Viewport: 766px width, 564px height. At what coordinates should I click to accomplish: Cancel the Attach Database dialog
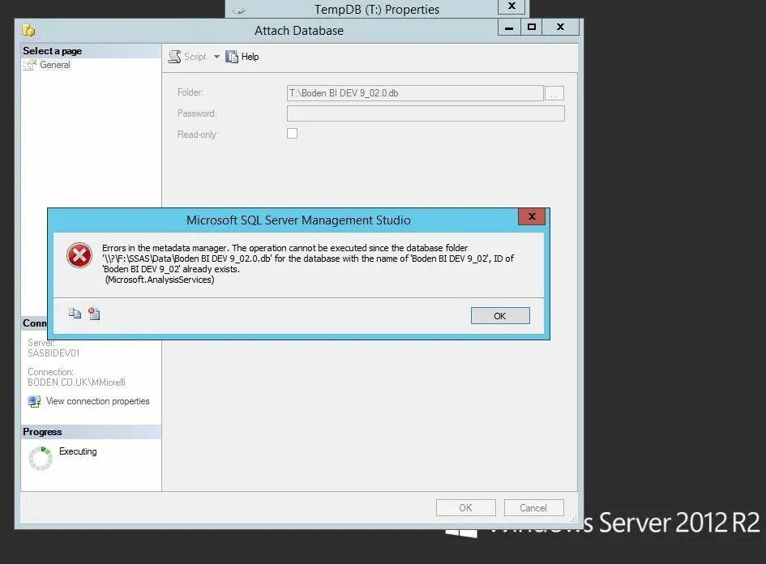tap(533, 507)
